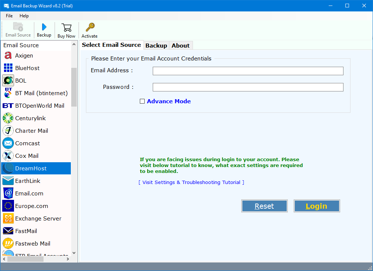Viewport: 373px width, 271px height.
Task: Click the Login button
Action: [317, 206]
